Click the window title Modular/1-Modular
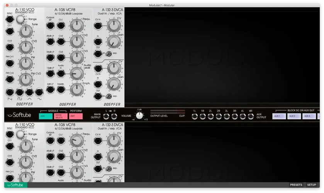324x193 pixels. click(x=162, y=5)
